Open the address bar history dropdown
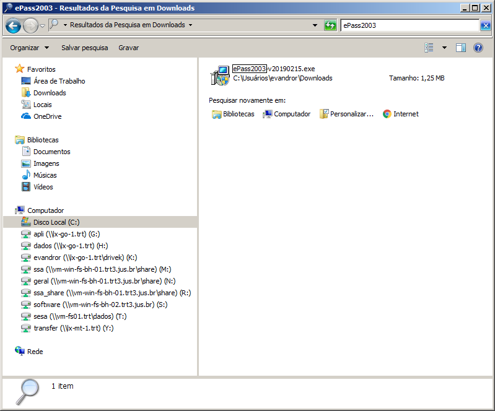The image size is (495, 411). click(315, 25)
